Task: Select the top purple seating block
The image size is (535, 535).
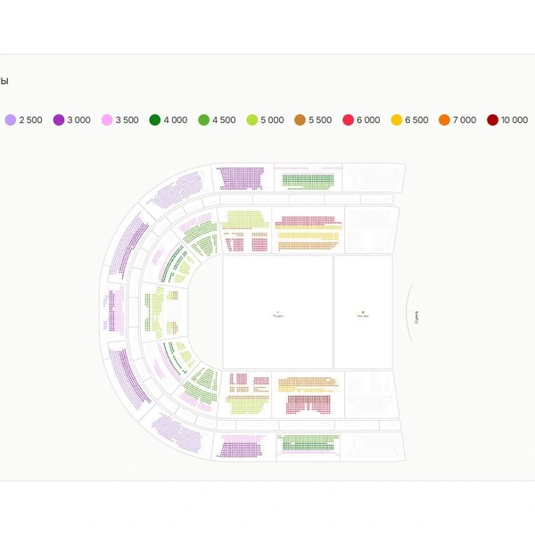Action: pyautogui.click(x=241, y=177)
